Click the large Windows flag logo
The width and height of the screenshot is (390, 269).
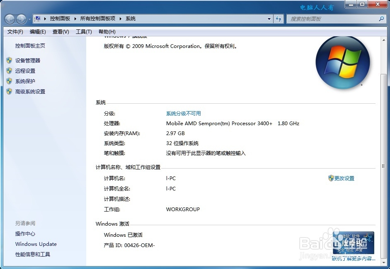tap(343, 63)
